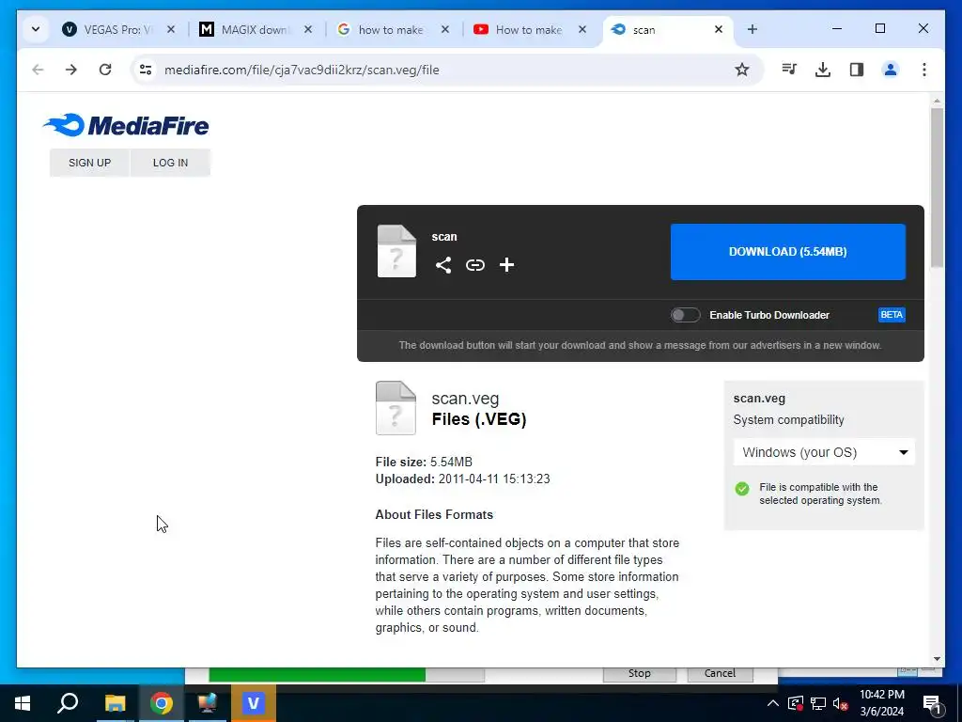
Task: Click the installer icon in the taskbar
Action: click(x=208, y=703)
